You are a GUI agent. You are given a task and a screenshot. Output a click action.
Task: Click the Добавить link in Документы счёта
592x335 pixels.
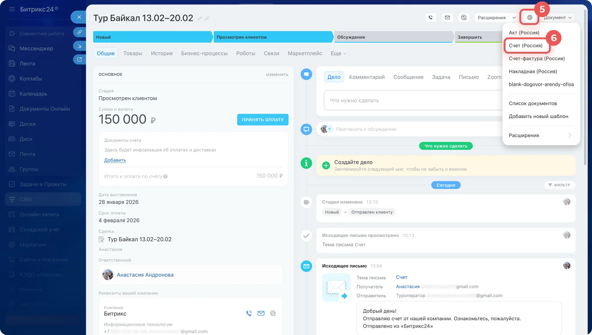pos(115,160)
